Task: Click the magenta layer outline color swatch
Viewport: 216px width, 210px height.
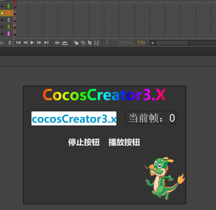Action: (x=8, y=34)
